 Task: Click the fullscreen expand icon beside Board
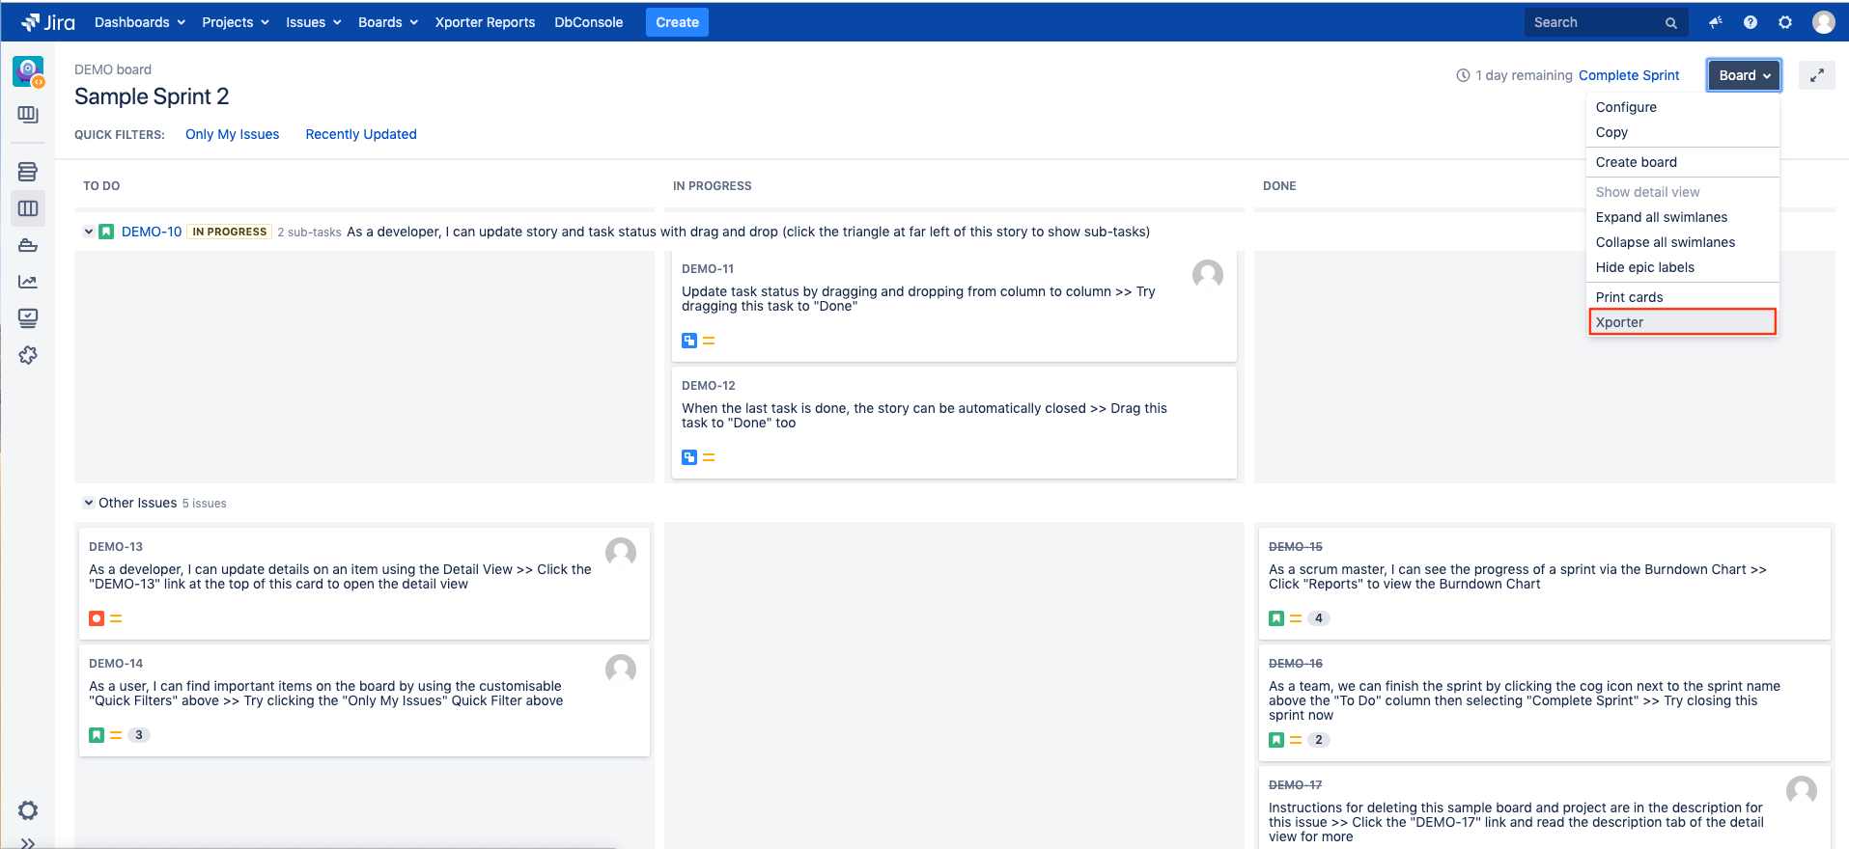pyautogui.click(x=1816, y=75)
